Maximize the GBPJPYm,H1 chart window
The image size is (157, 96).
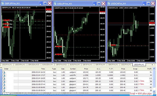coord(45,4)
